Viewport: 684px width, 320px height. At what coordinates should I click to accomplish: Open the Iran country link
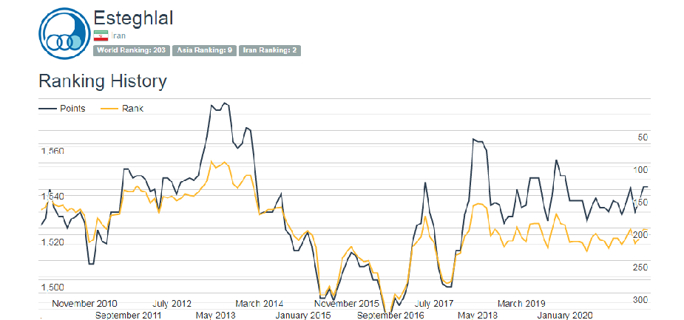tap(118, 35)
